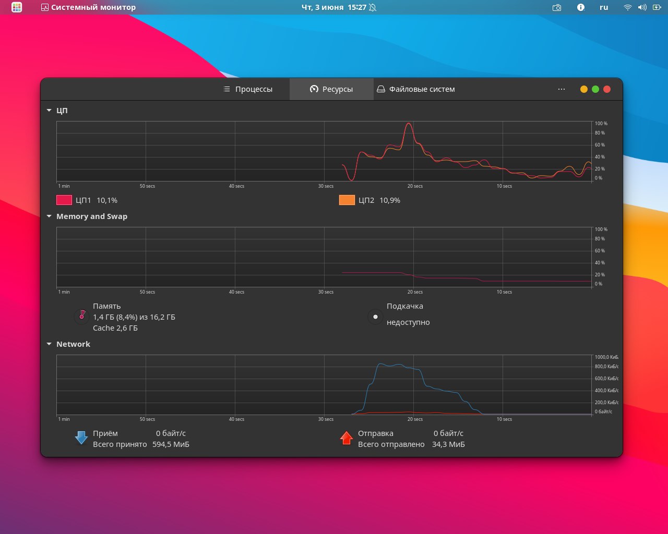Click the Файловые системы tab drive icon
Image resolution: width=668 pixels, height=534 pixels.
381,89
